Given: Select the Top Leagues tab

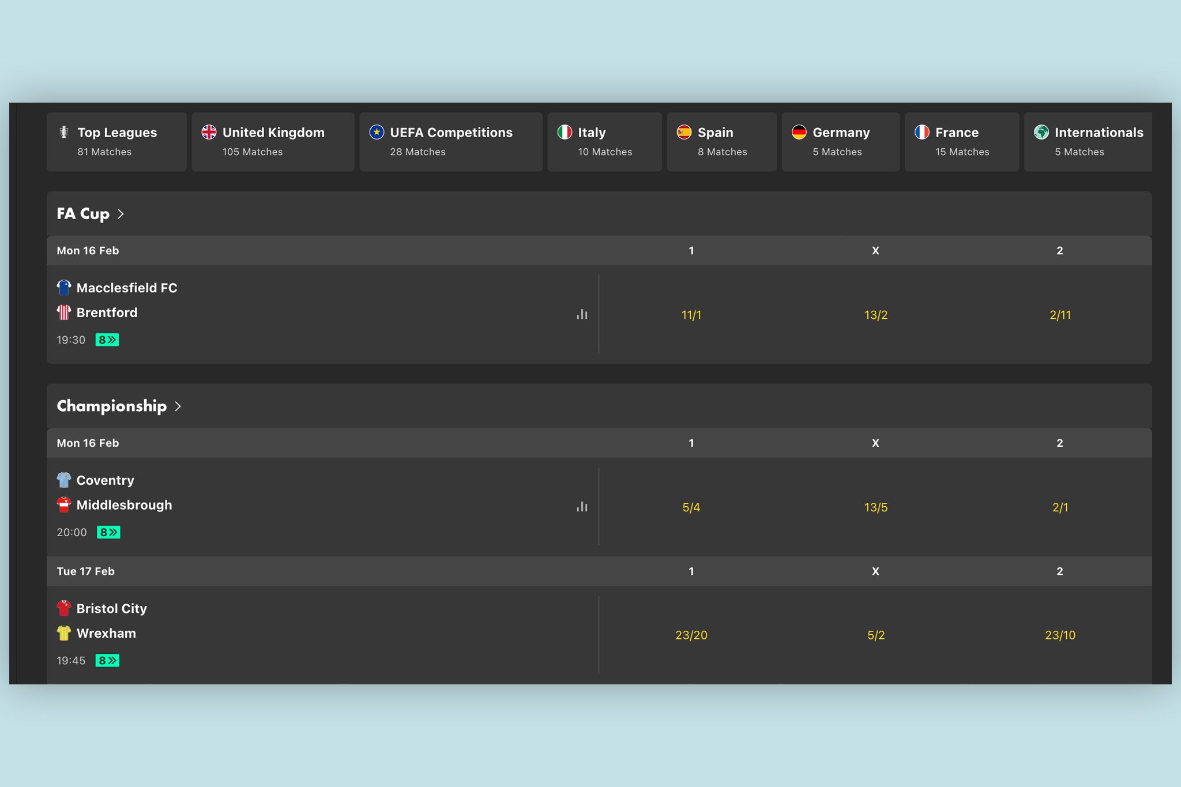Looking at the screenshot, I should click(116, 142).
